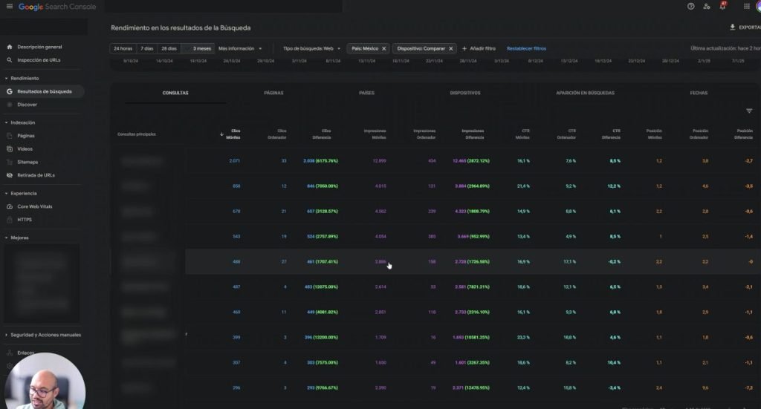The height and width of the screenshot is (409, 761).
Task: Sort by Impresiones Móviles column header
Action: pos(375,134)
